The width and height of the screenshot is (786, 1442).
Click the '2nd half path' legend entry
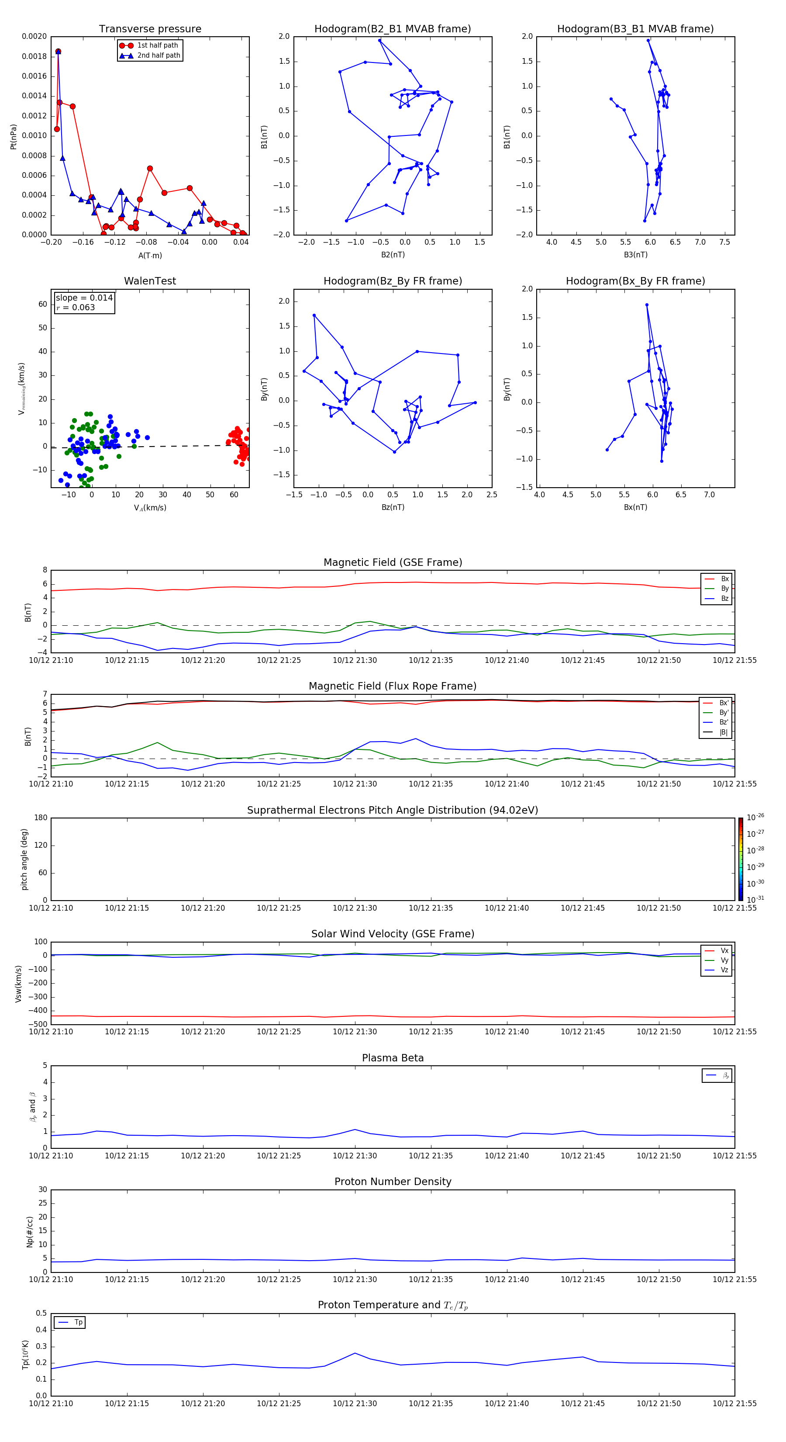pos(149,55)
